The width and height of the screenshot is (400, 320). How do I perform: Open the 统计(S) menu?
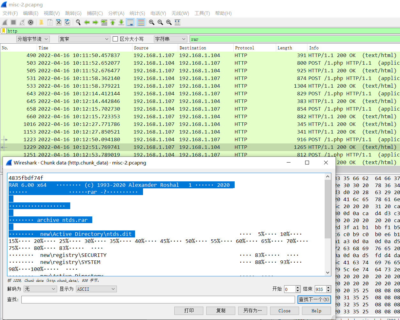click(137, 13)
